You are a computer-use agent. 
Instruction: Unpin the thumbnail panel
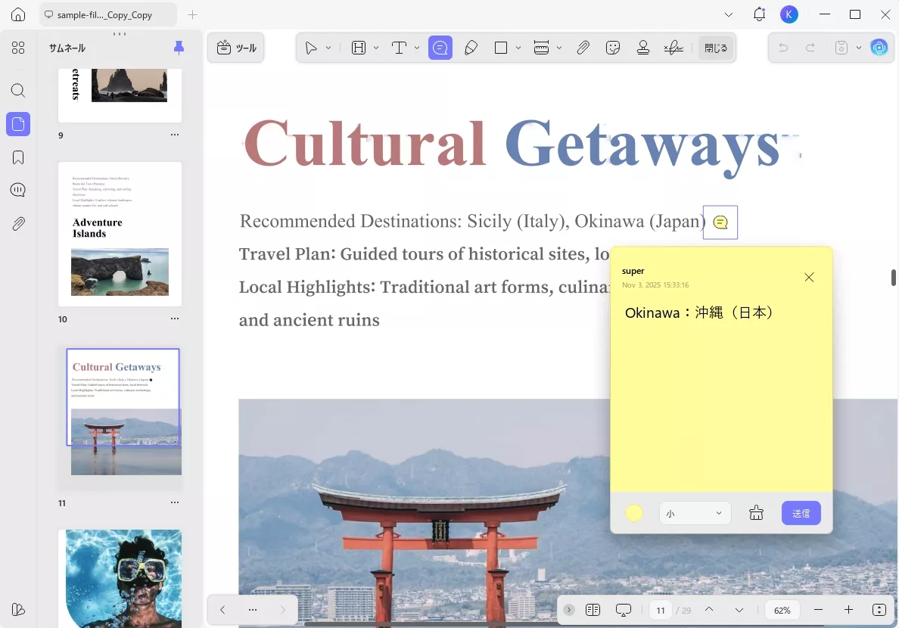[x=179, y=48]
